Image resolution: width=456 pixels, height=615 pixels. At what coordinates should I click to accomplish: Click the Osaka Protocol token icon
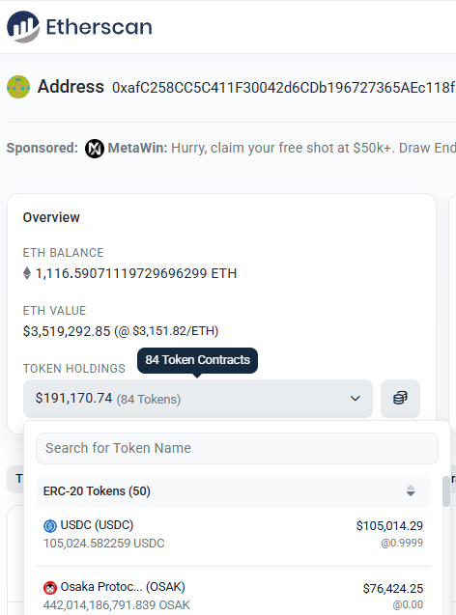[50, 588]
